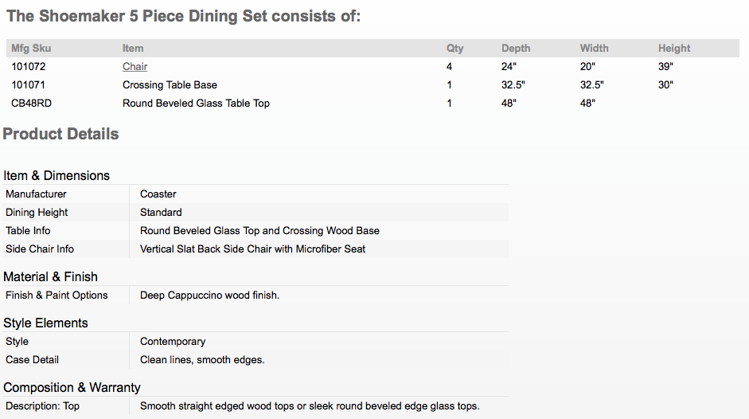Click Deep Cappuccino wood finish text
Screen dimensions: 749x419
pos(209,295)
